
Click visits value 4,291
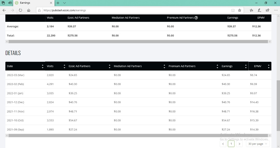pos(50,84)
